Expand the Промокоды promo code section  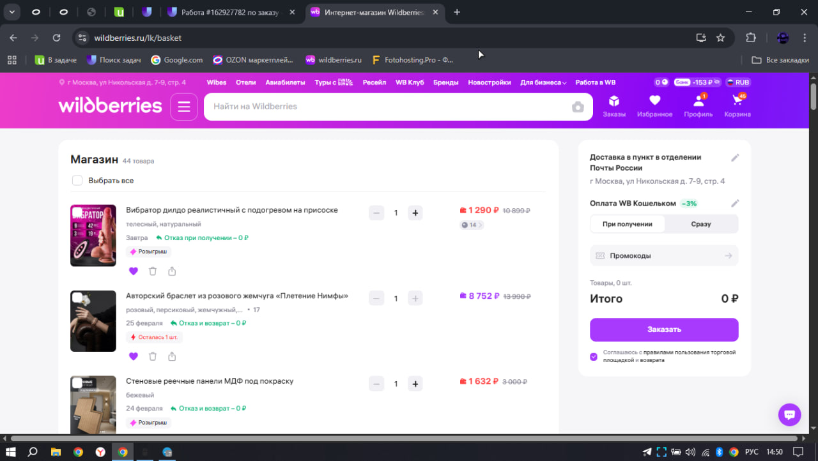(x=663, y=255)
